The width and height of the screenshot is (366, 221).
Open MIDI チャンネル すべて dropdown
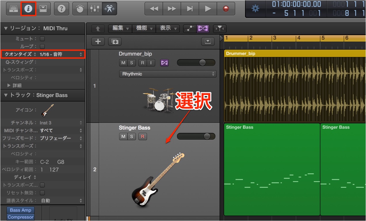pos(61,130)
